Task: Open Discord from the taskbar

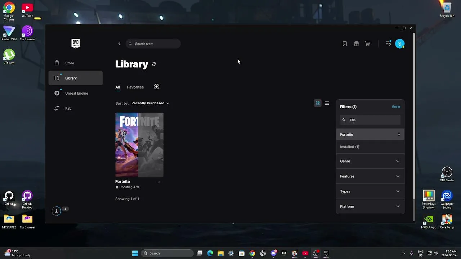Action: [x=273, y=253]
